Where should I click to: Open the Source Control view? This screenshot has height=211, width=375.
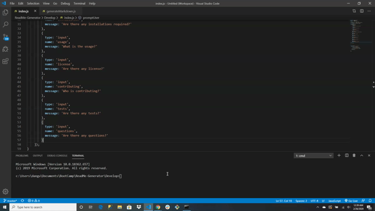5,37
